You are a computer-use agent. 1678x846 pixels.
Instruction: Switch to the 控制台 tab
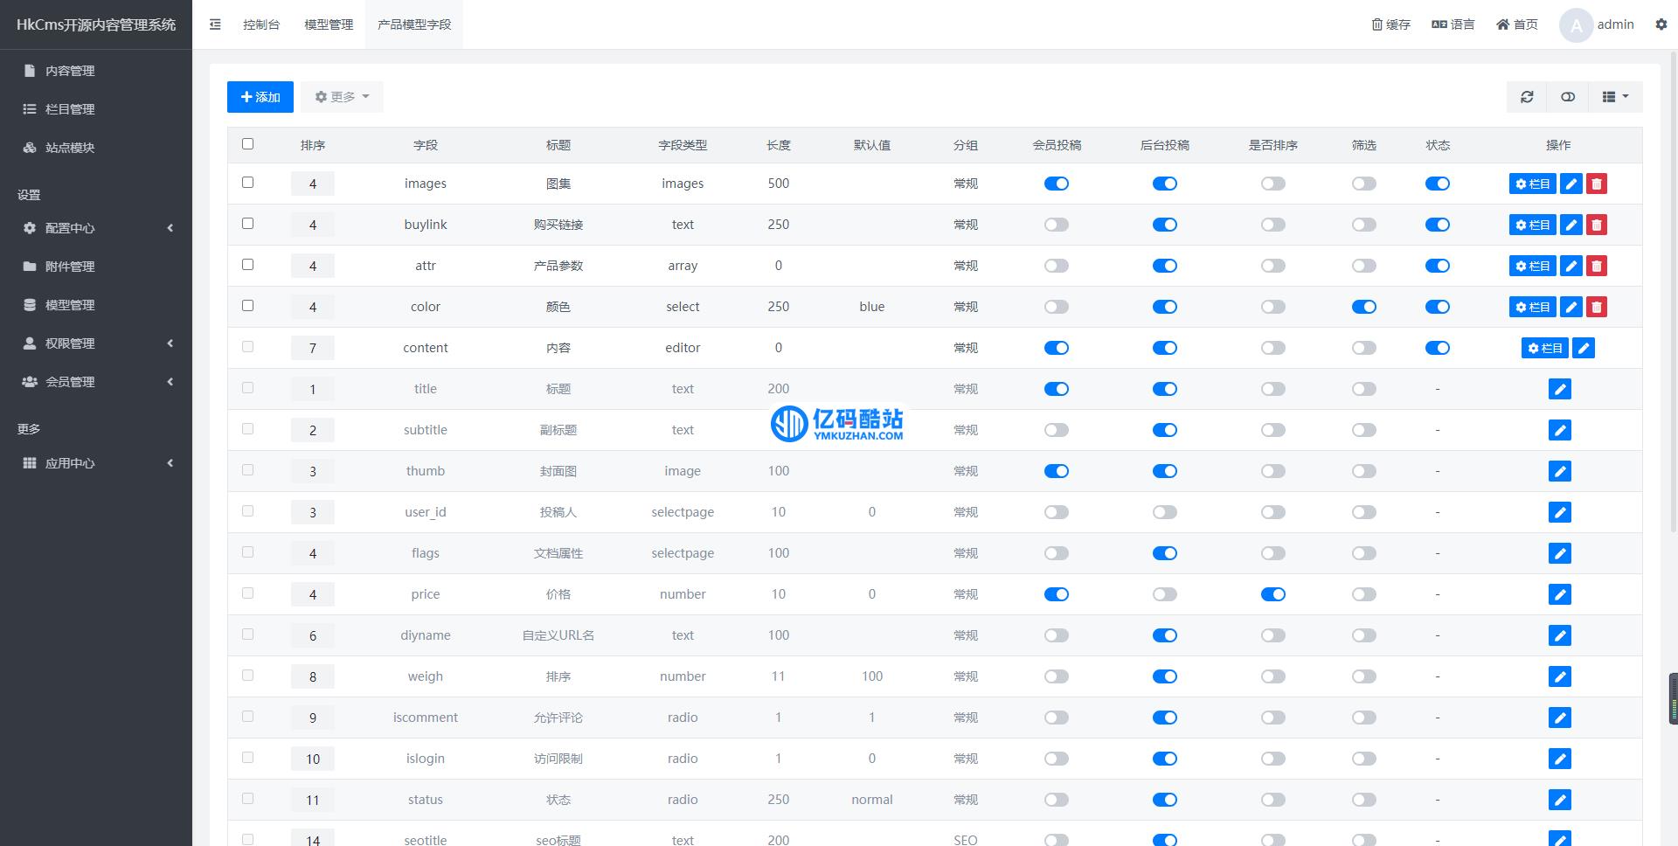pyautogui.click(x=261, y=24)
